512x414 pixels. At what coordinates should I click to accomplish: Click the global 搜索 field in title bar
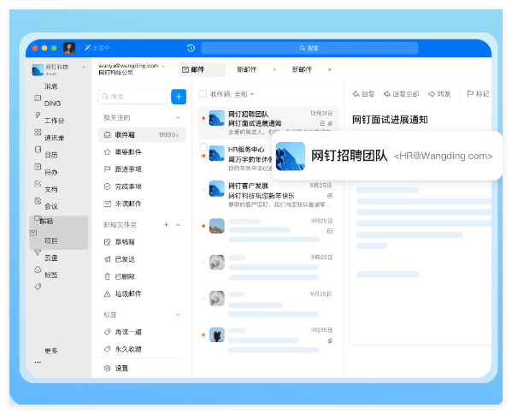tap(309, 48)
